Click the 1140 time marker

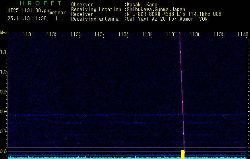point(242,35)
